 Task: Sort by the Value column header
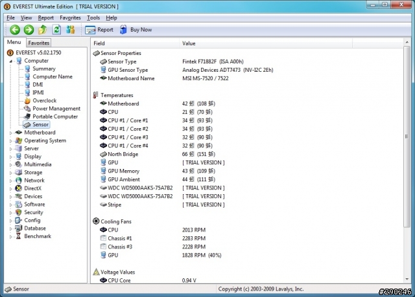pos(266,43)
